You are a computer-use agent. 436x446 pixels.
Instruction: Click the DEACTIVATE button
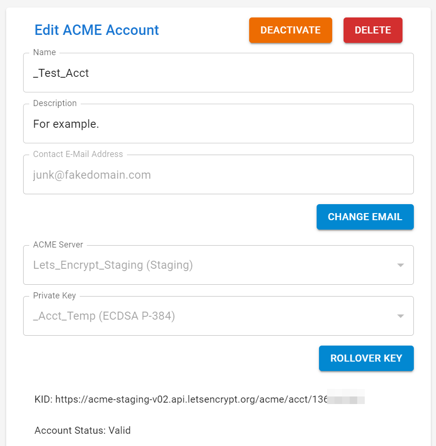pos(290,30)
